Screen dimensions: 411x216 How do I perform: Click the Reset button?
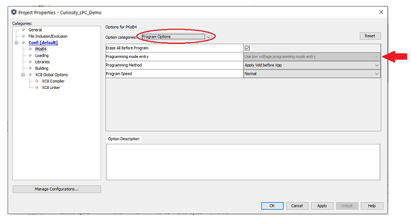pyautogui.click(x=370, y=36)
